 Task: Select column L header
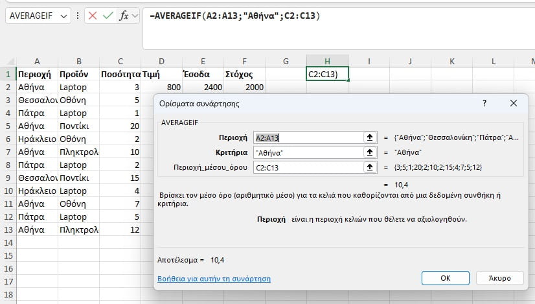click(x=494, y=61)
